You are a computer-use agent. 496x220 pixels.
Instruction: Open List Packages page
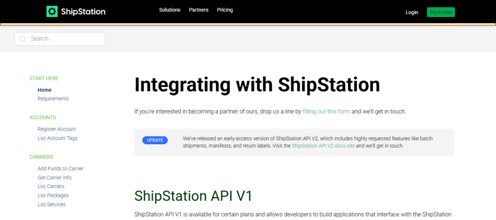[53, 195]
